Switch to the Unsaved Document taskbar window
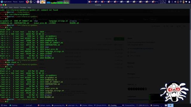 coord(129,106)
